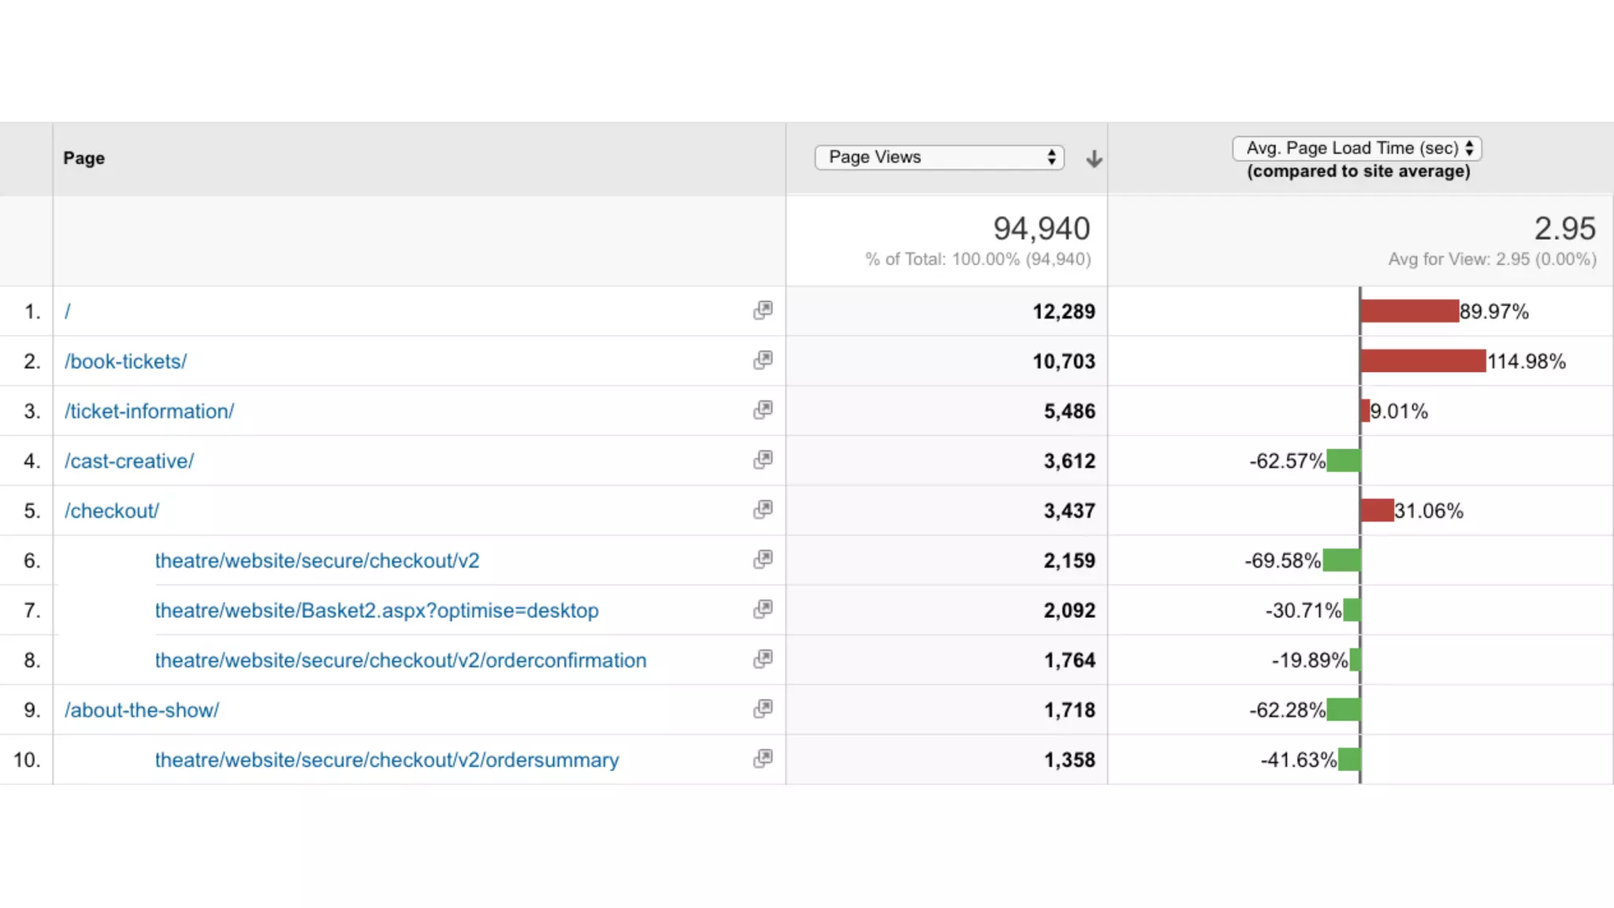The image size is (1614, 908).
Task: Open the Page Views metric dropdown
Action: (939, 157)
